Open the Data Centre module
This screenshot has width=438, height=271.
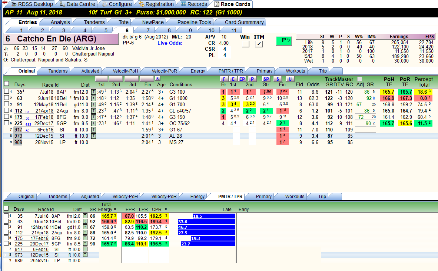(77, 4)
